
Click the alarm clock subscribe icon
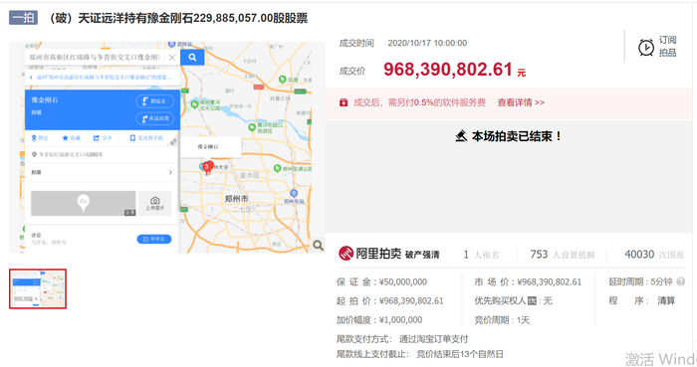pos(646,47)
